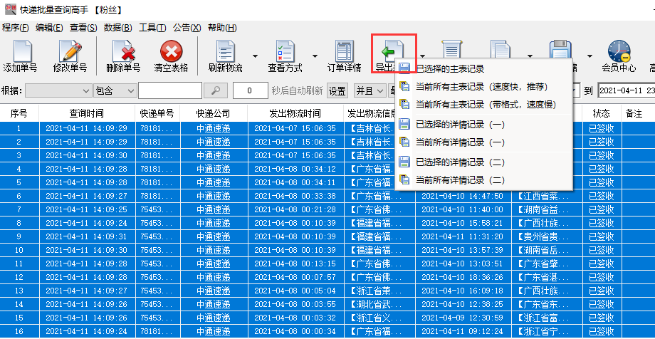Open the 数据(B) menu
Viewport: 655px width, 339px height.
coord(117,28)
